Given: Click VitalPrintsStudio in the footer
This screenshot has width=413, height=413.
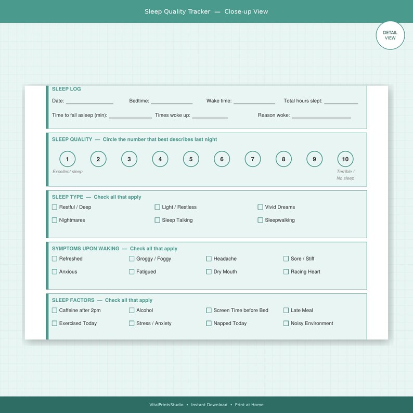Looking at the screenshot, I should (166, 405).
